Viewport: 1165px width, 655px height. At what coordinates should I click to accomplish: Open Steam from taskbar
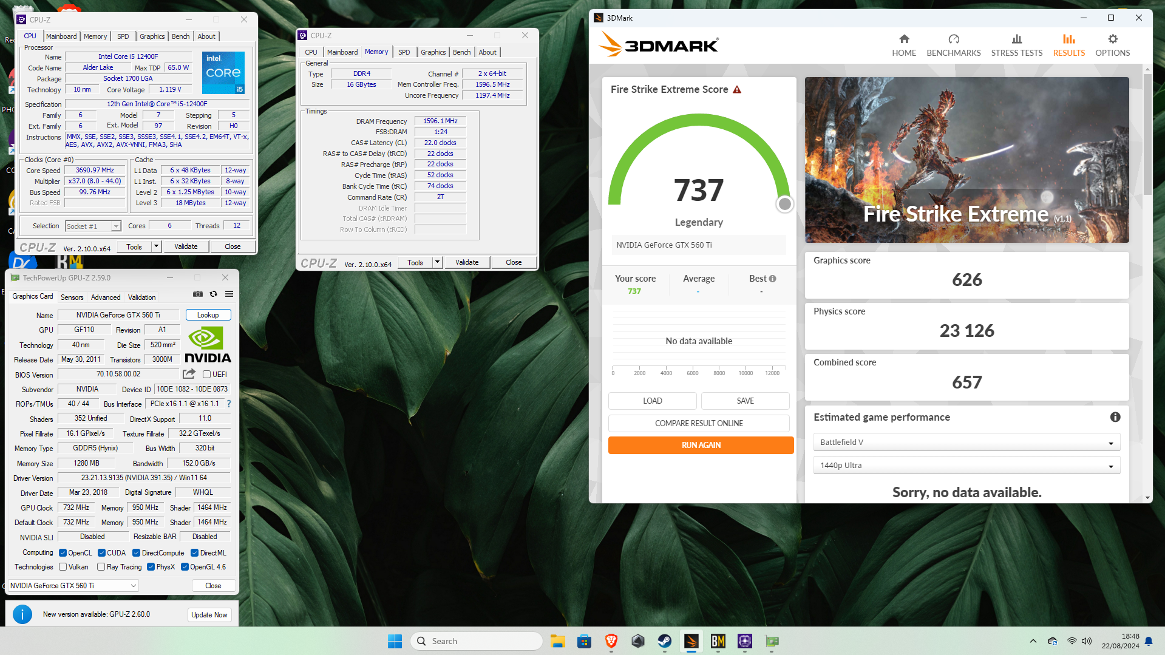tap(664, 641)
